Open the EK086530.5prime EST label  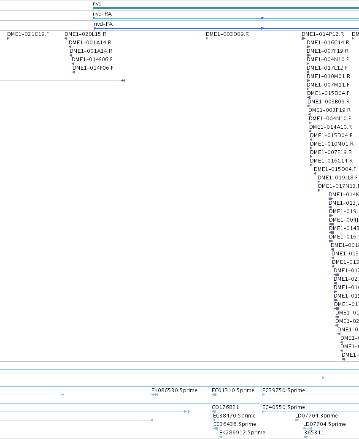174,390
